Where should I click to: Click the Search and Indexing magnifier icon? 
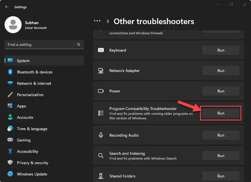(101, 156)
